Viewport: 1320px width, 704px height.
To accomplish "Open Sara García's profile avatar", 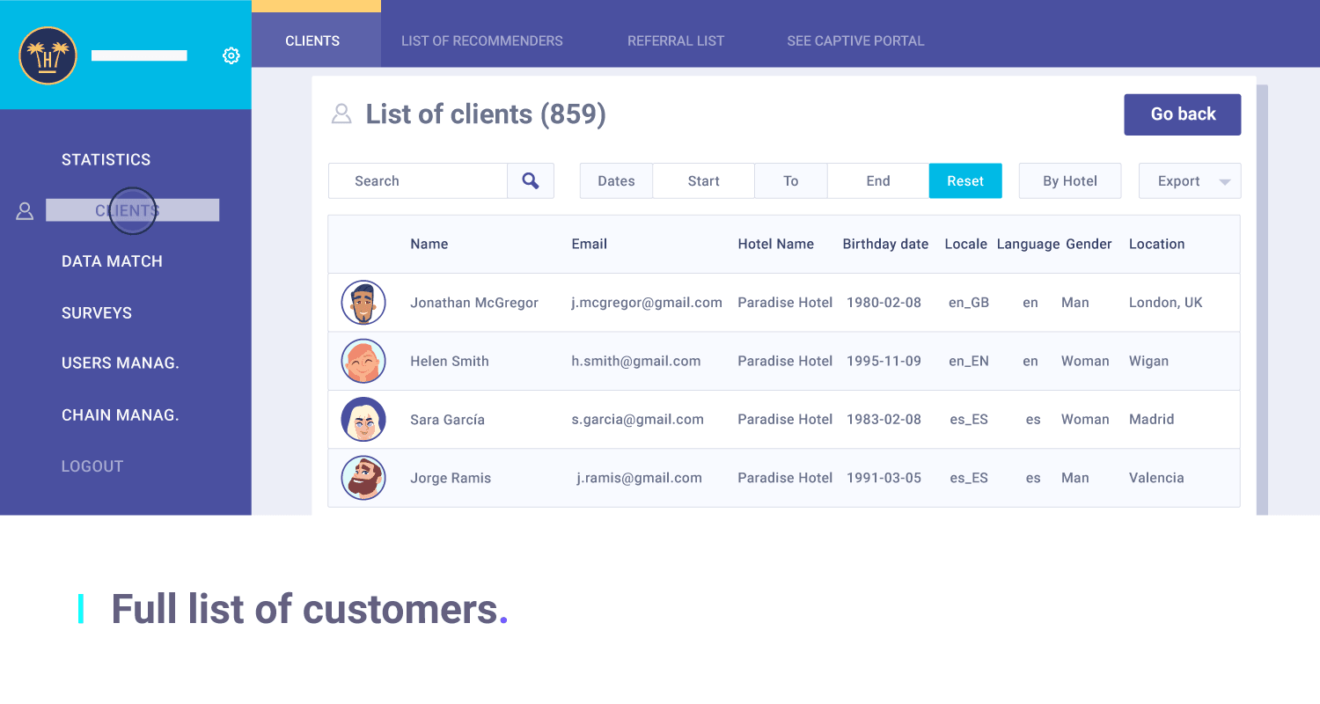I will click(x=363, y=420).
